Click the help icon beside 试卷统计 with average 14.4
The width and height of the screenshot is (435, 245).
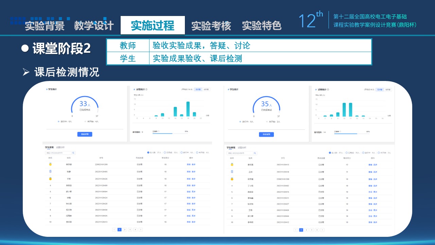click(x=146, y=89)
